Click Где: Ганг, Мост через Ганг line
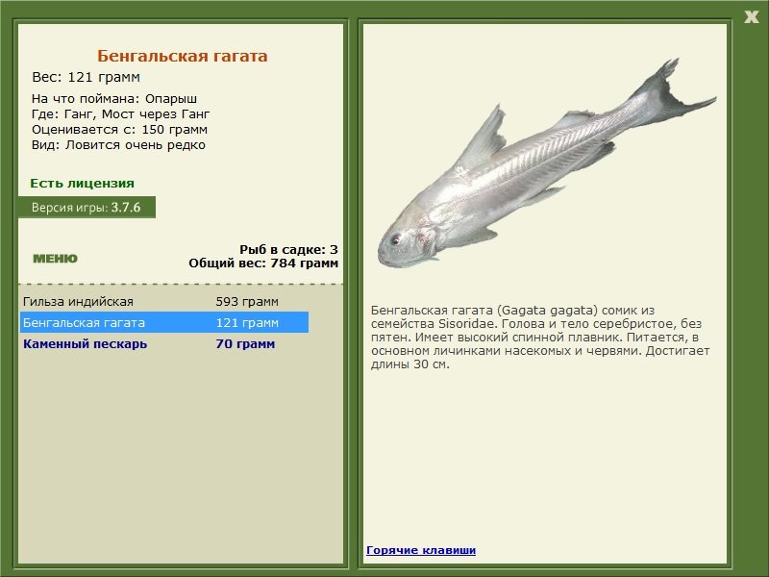Screen dimensions: 769x577 point(121,114)
